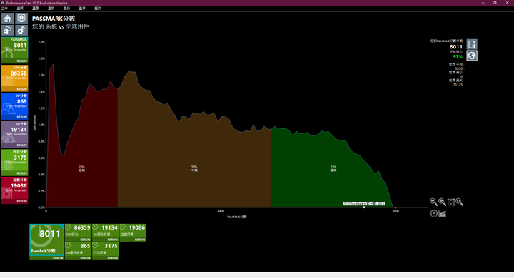Click RERUN on the bottom 19086 tile
This screenshot has height=278, width=514.
coord(140,240)
